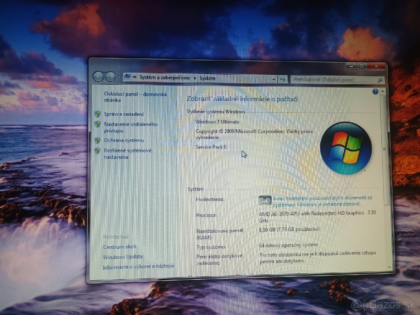The image size is (420, 315).
Task: Open Rozšírené systémové nastavenia
Action: tap(127, 154)
